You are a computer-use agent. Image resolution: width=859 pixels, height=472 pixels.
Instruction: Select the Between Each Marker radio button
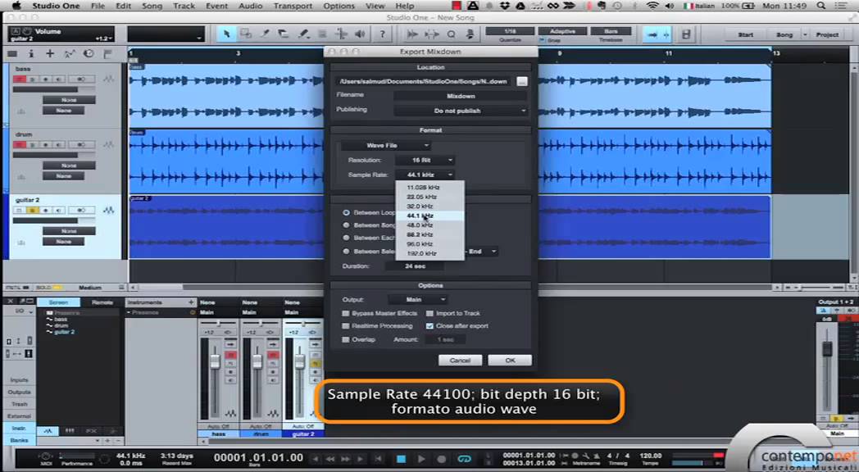tap(346, 238)
